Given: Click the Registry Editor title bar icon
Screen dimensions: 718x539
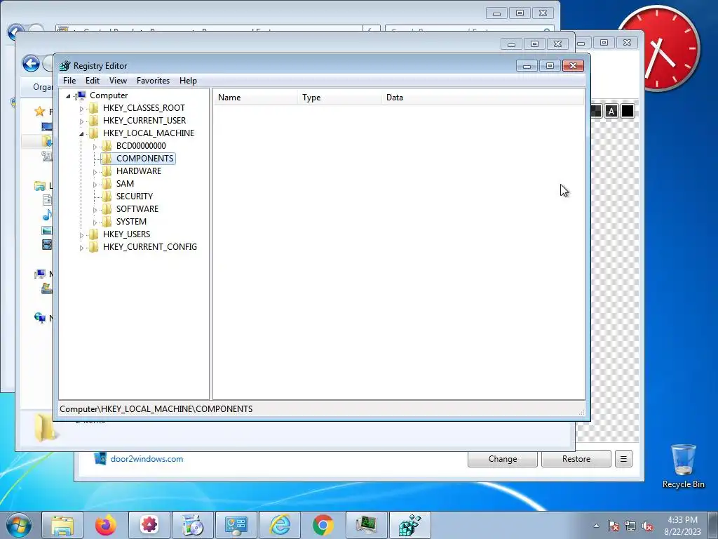Looking at the screenshot, I should (x=65, y=65).
